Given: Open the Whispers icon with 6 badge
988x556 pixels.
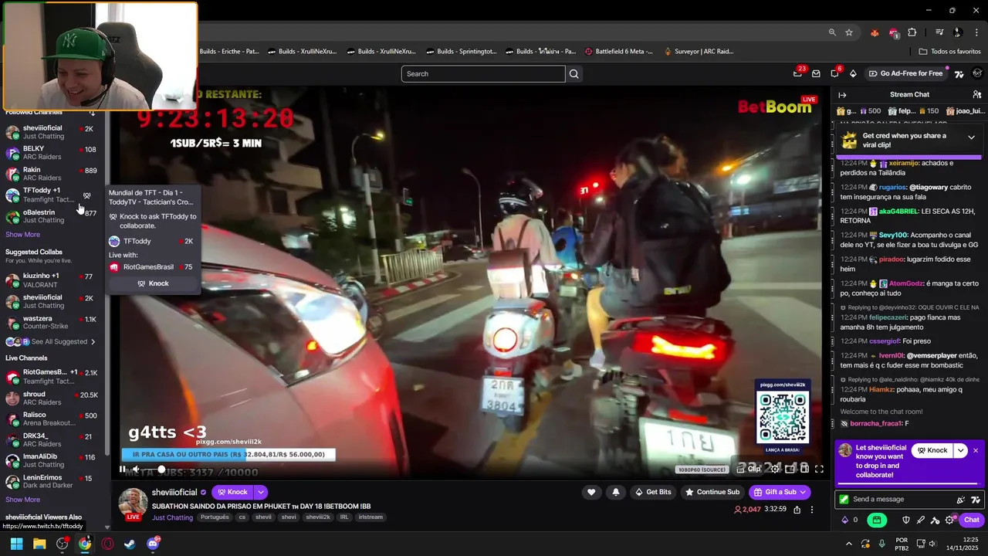Looking at the screenshot, I should 834,73.
